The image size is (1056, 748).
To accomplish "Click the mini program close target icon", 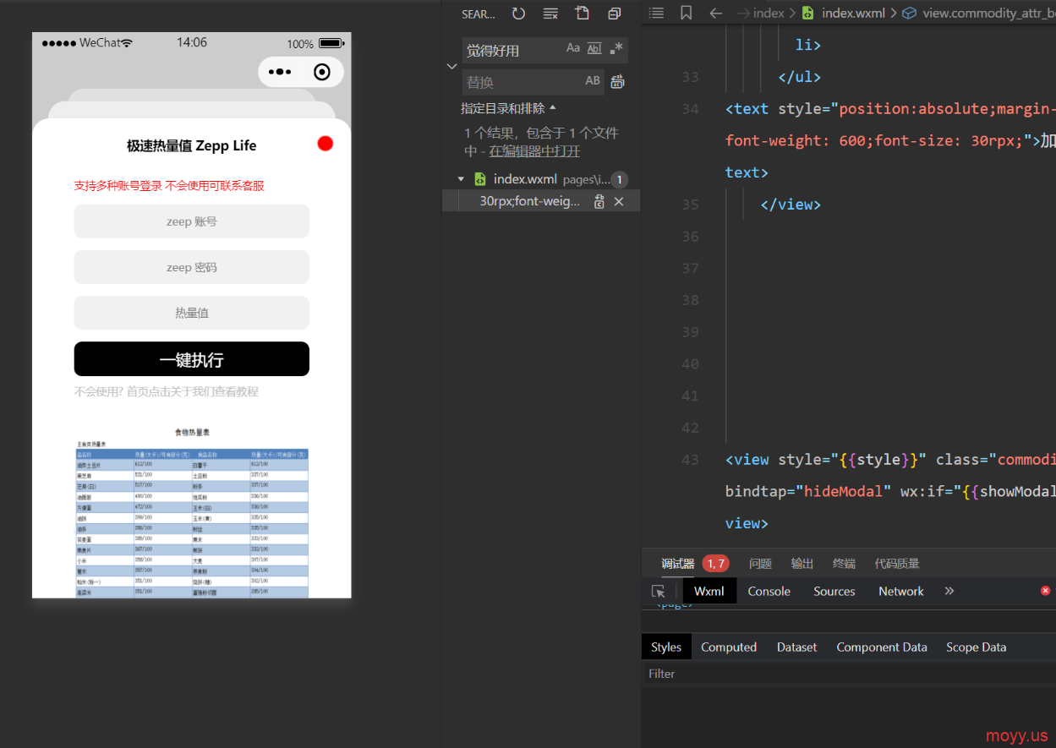I will (x=321, y=72).
